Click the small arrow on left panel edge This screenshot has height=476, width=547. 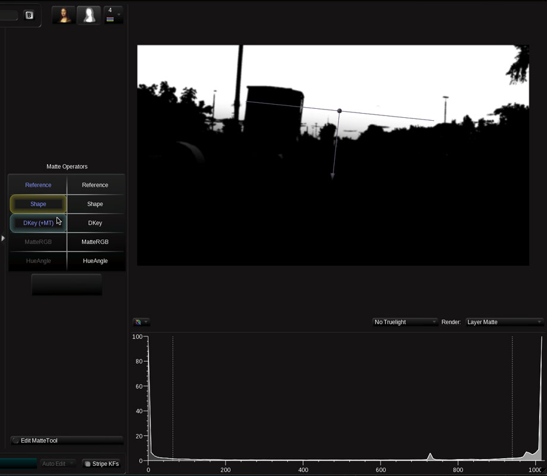(3, 239)
